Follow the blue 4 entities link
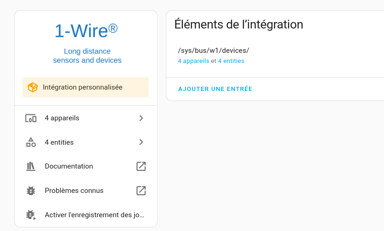This screenshot has width=384, height=231. (231, 61)
